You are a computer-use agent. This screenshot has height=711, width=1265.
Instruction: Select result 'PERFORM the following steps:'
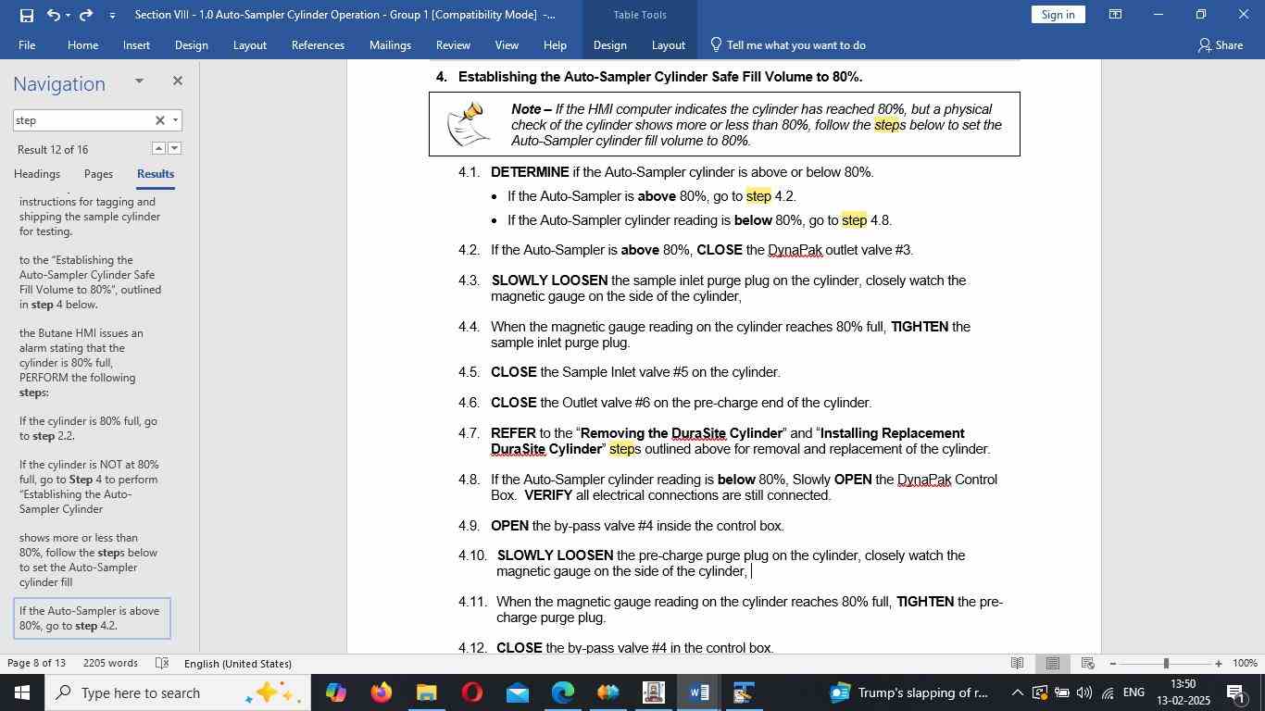point(91,363)
